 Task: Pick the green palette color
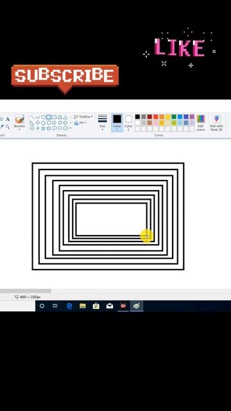point(174,117)
